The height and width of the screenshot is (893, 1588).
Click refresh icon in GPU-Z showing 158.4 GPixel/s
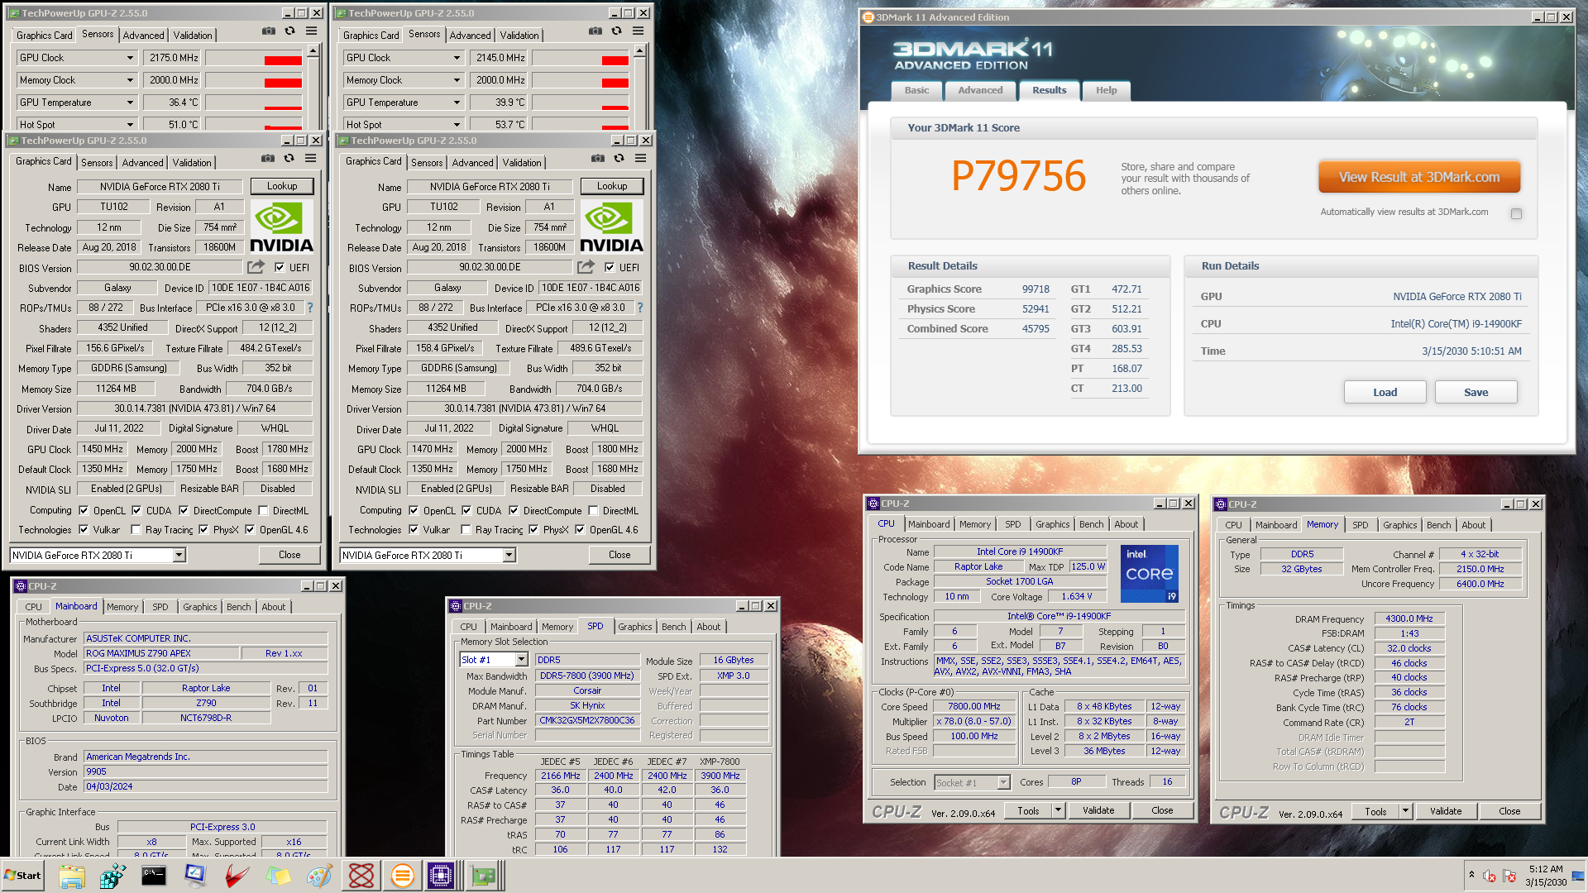pos(619,158)
